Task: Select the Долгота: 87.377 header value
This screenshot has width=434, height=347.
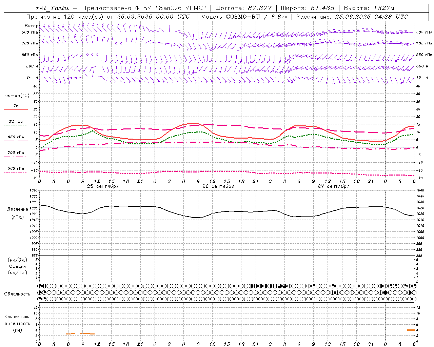Action: pyautogui.click(x=243, y=8)
